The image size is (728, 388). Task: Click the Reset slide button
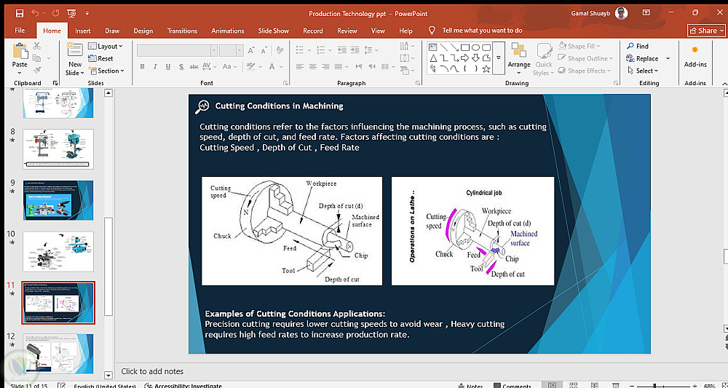(x=100, y=58)
